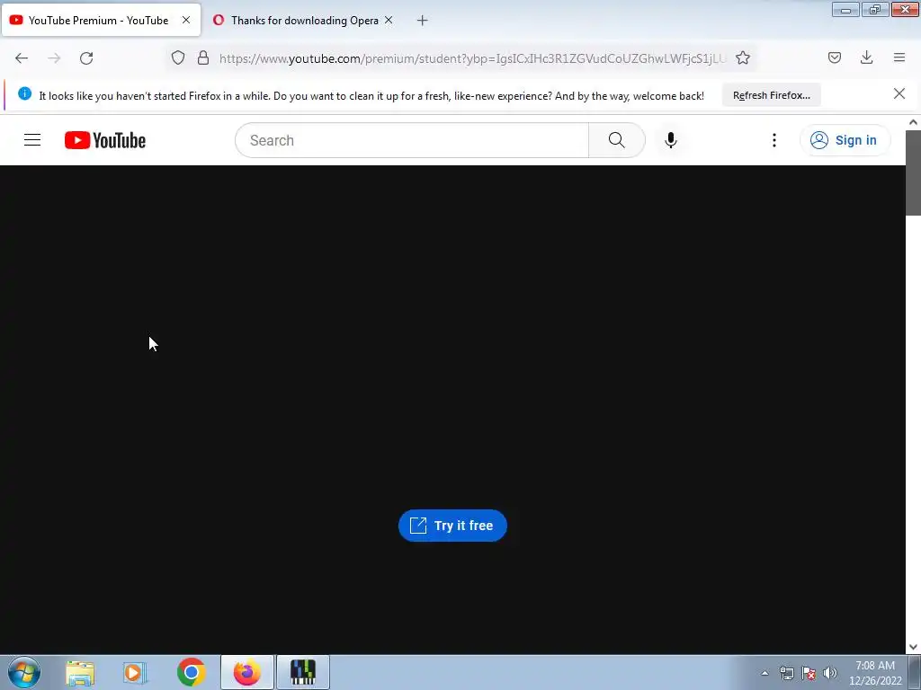Open the network tray icon
Image resolution: width=921 pixels, height=690 pixels.
click(x=786, y=673)
